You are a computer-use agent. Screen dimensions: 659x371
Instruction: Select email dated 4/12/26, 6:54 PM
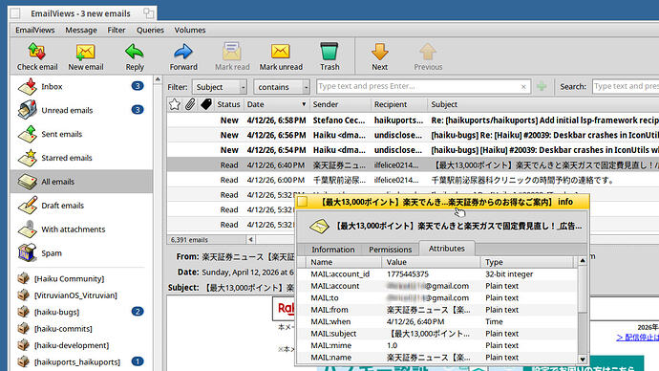tap(413, 150)
